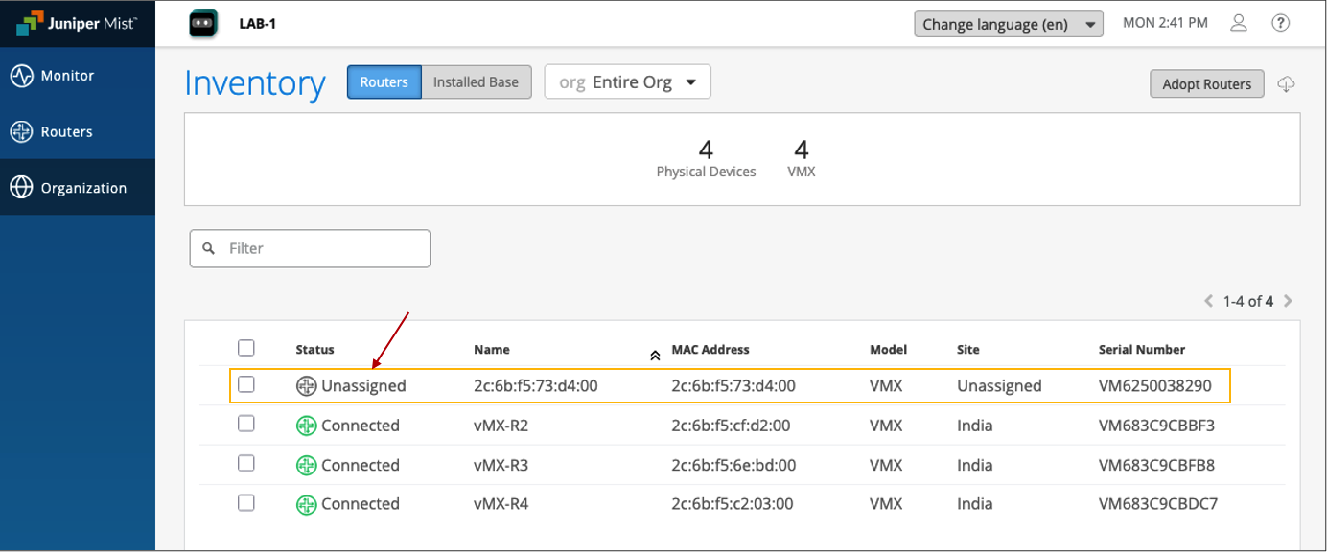This screenshot has width=1327, height=552.
Task: Click the help question mark icon
Action: click(1280, 24)
